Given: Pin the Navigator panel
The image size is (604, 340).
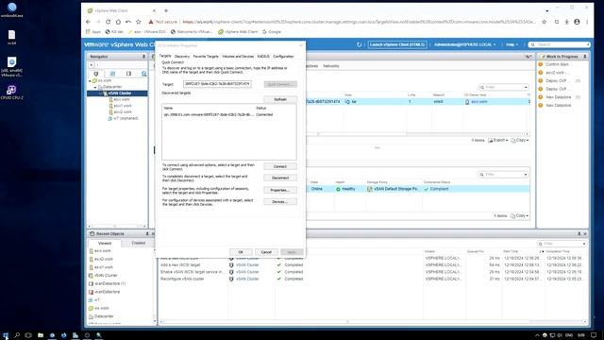Looking at the screenshot, I should point(144,57).
